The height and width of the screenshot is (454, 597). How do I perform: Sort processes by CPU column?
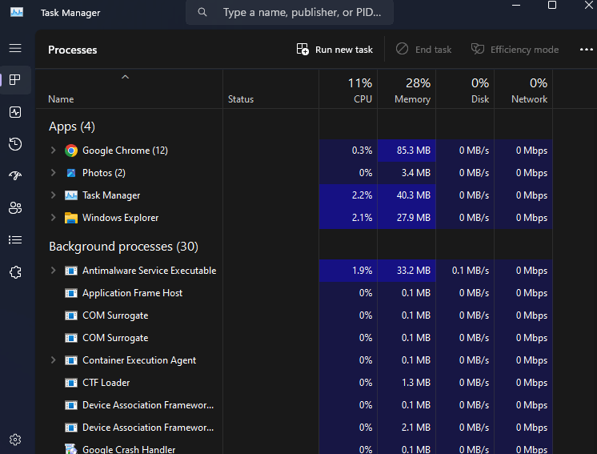pos(362,90)
